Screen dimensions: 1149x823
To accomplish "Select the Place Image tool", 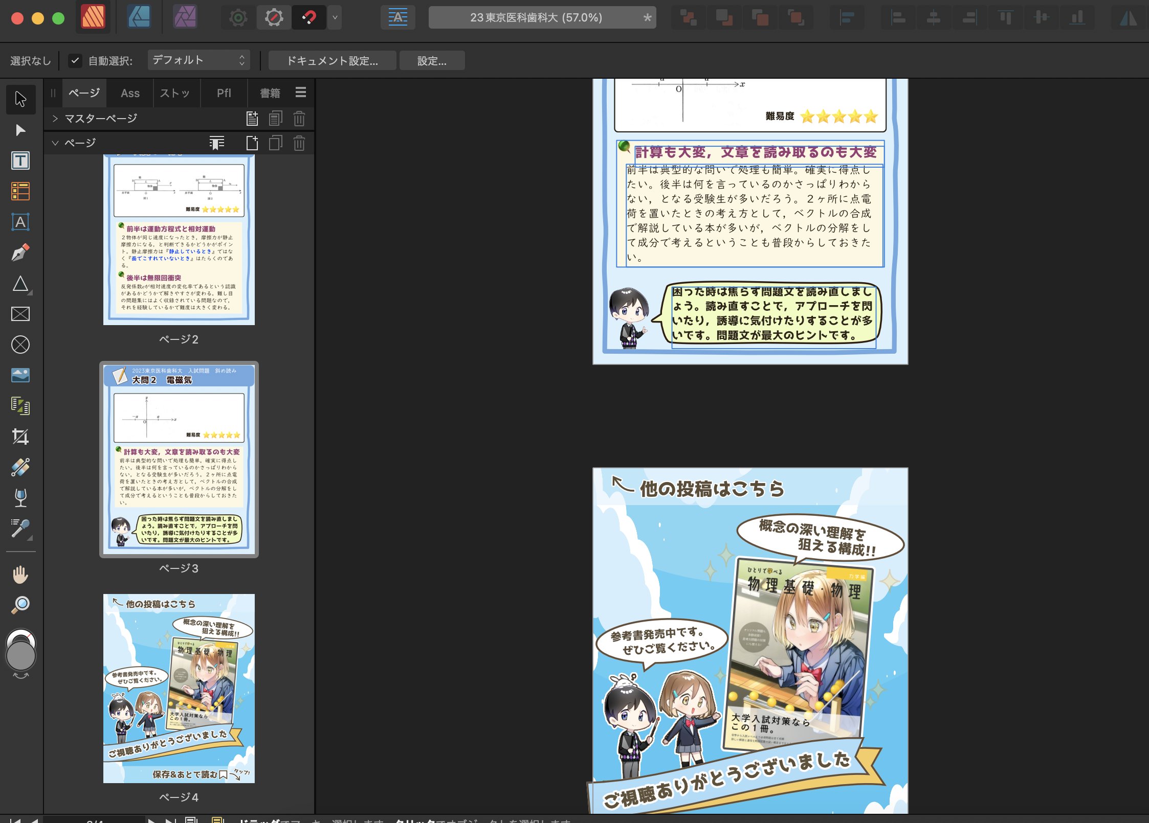I will click(20, 375).
